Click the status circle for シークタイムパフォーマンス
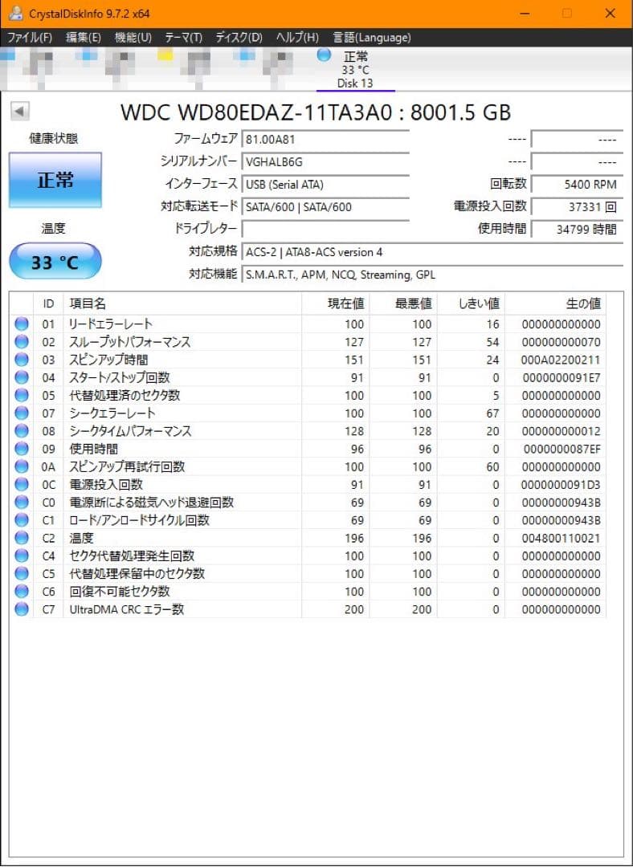Screen dimensions: 633x867 coord(22,431)
